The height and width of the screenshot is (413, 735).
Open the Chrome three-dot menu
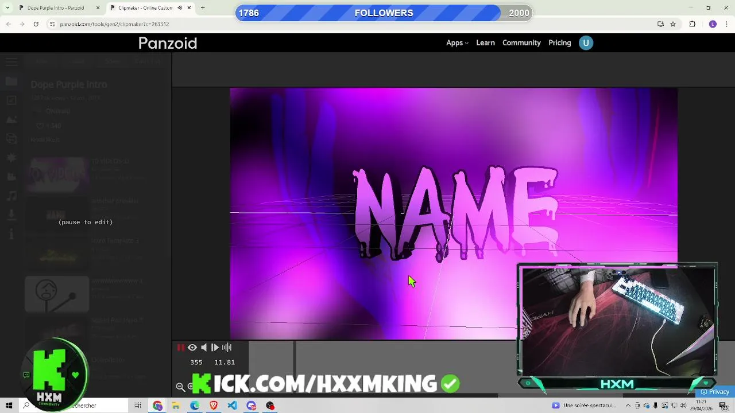725,24
